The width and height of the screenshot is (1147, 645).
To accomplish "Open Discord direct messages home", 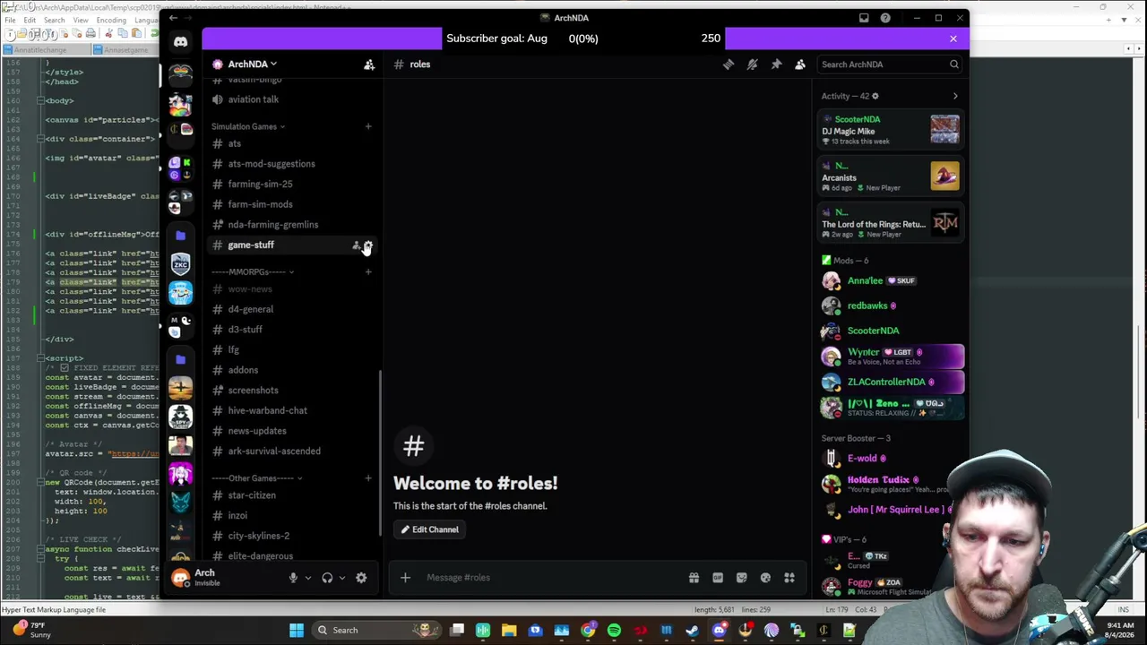I will (181, 42).
